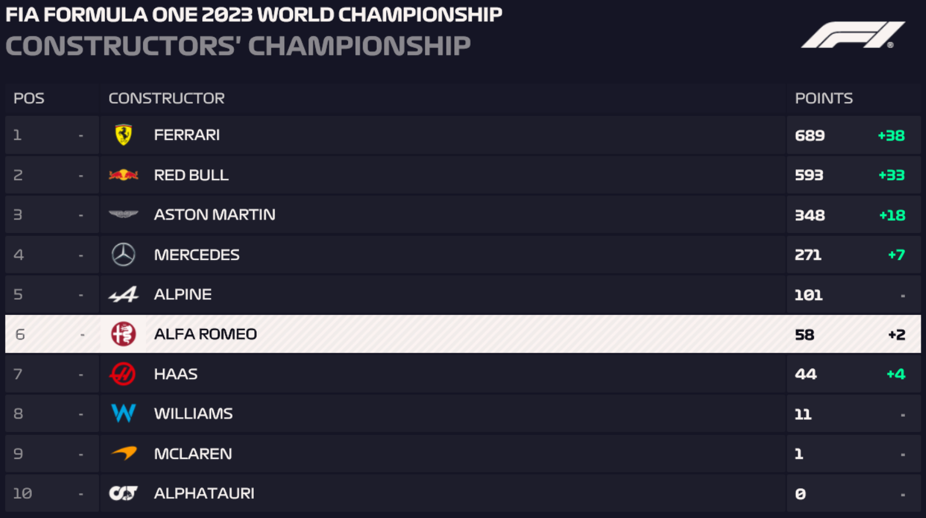Click the Haas team logo
The width and height of the screenshot is (926, 518).
123,374
